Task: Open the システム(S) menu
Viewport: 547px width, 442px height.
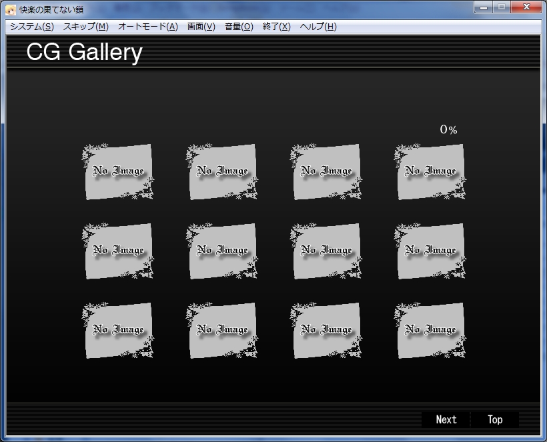Action: tap(32, 27)
